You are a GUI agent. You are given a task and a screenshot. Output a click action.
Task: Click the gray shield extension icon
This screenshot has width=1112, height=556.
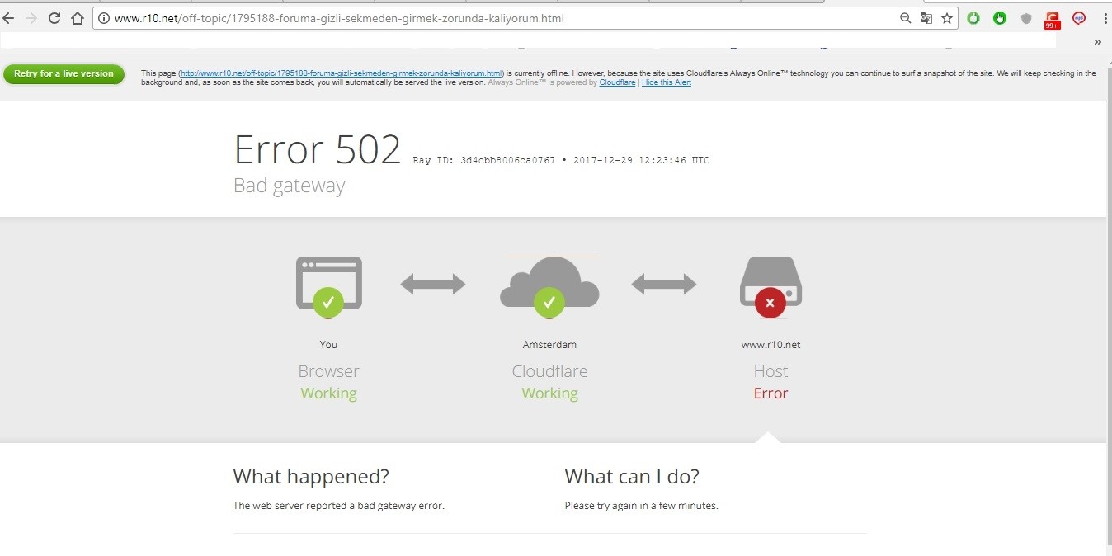1026,18
